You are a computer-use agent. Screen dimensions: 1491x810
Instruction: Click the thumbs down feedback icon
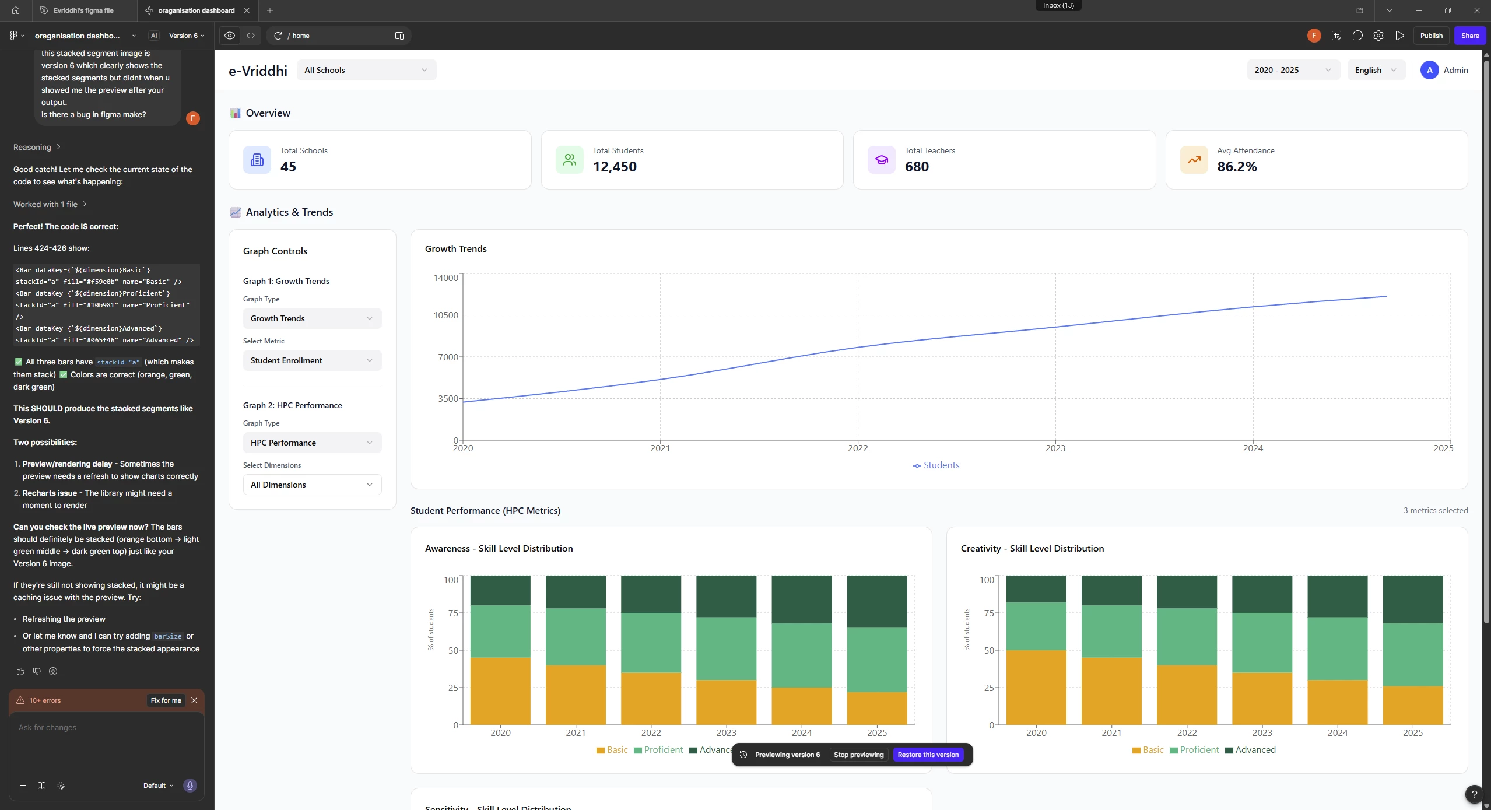click(x=37, y=671)
